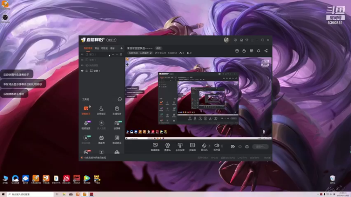Toggle visibility eye of 文本 1 source
Viewport: 351px width, 197px height.
pyautogui.click(x=82, y=60)
